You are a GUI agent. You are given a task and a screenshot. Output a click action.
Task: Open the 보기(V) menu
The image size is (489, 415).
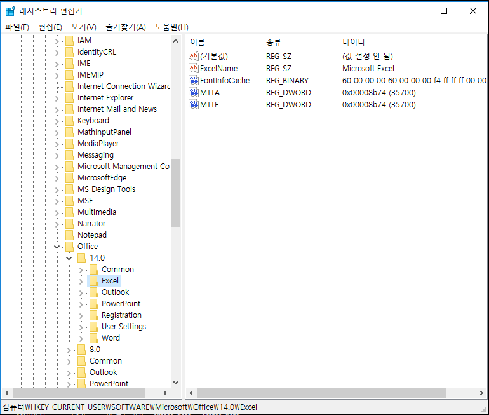tap(84, 27)
